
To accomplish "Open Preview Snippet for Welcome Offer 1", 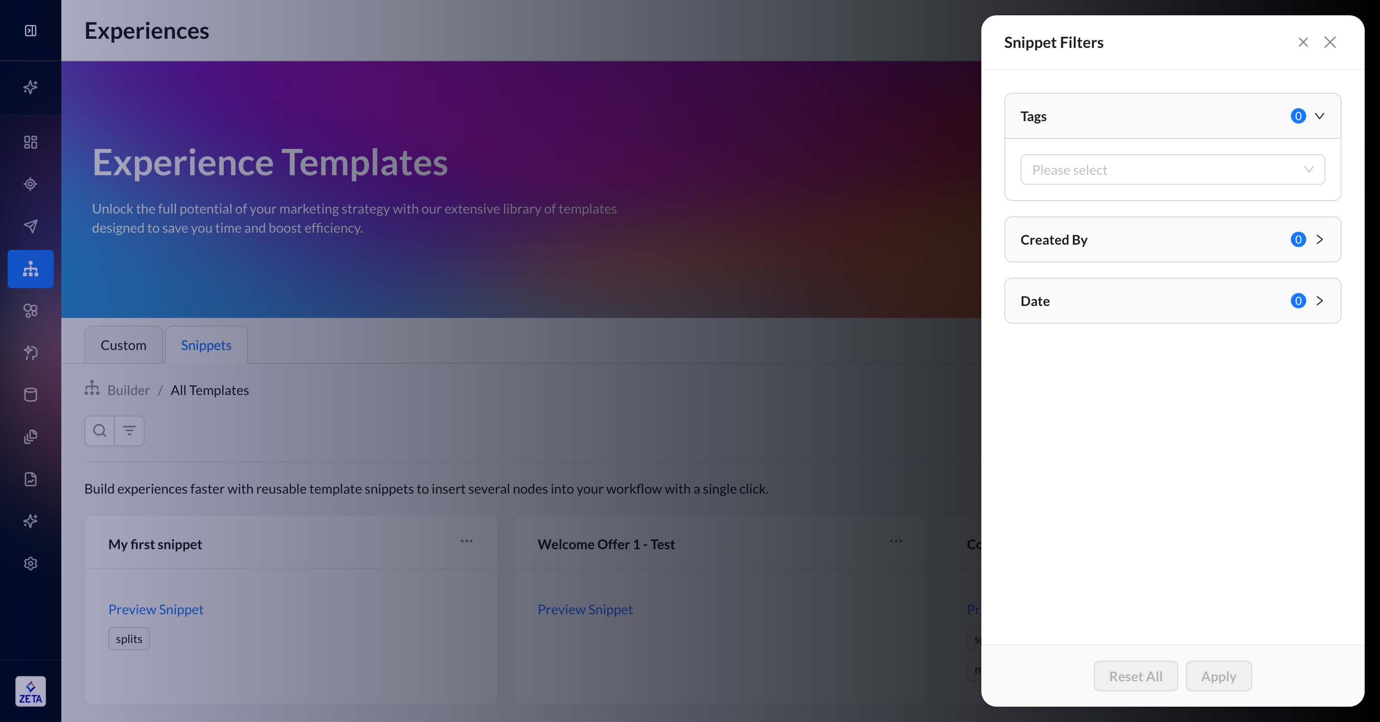I will point(585,609).
